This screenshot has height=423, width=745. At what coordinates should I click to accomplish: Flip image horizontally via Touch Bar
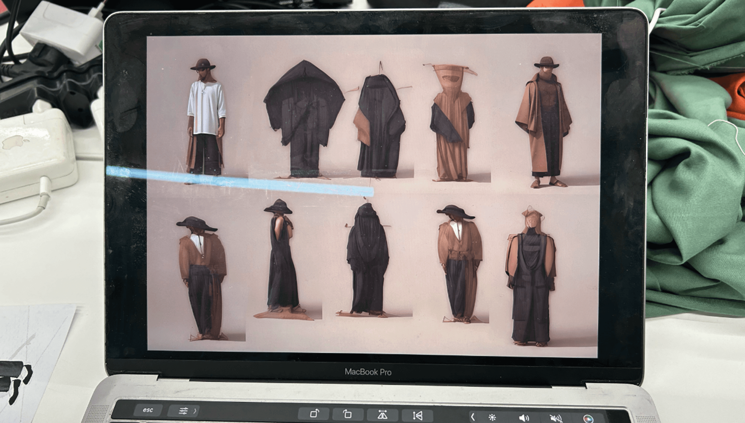pyautogui.click(x=382, y=414)
